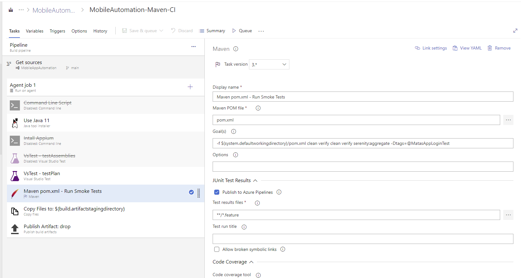
Task: Click the Code coverage tool info icon
Action: (x=258, y=275)
